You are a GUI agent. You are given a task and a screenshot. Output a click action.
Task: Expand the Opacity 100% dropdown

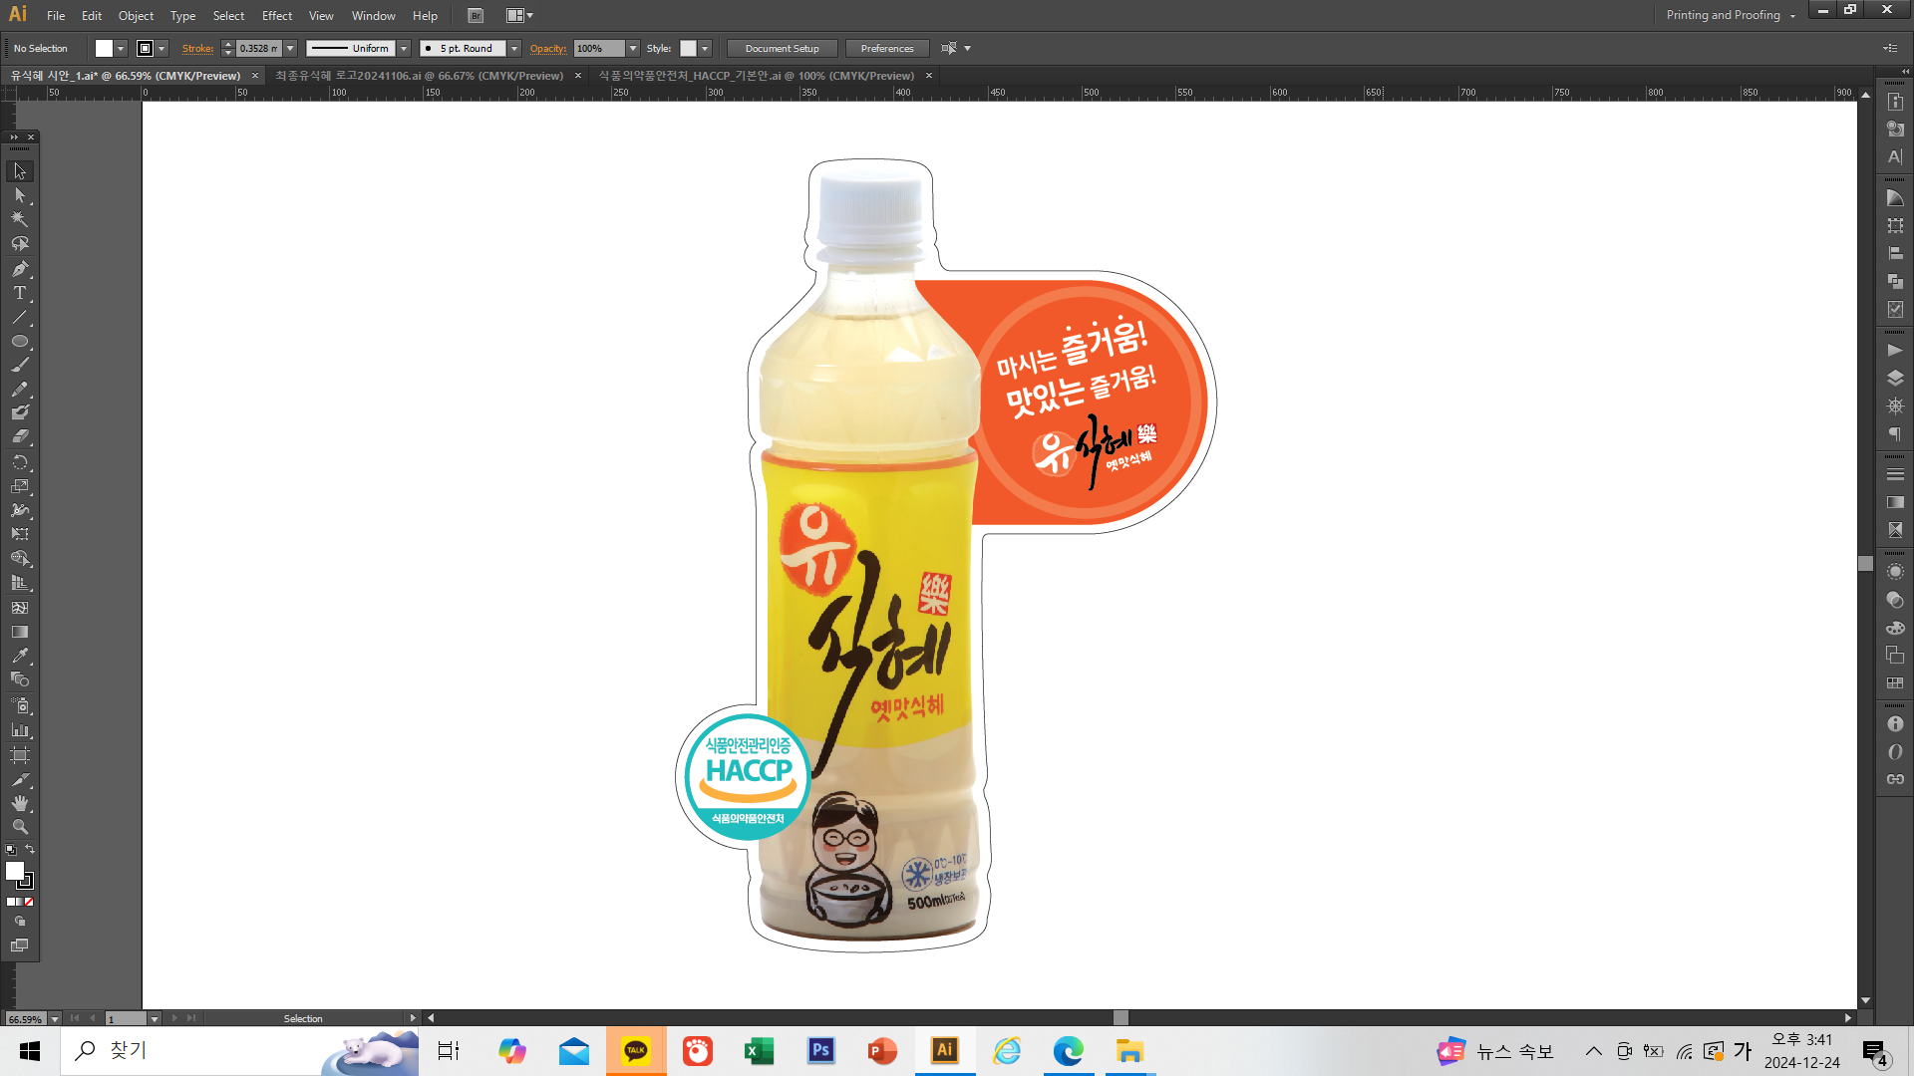pos(633,49)
